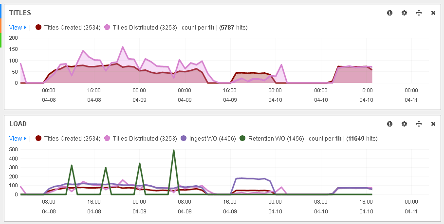
Task: Click move arrows icon in TITLES panel
Action: (419, 13)
